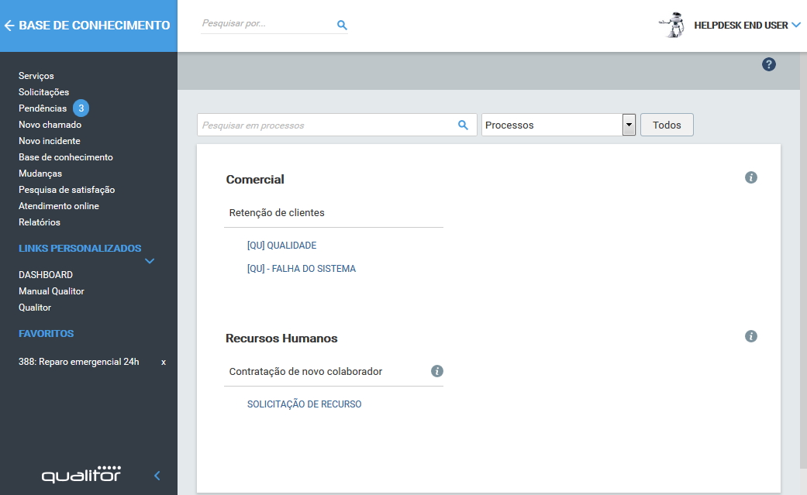807x495 pixels.
Task: Show info for Contratação de novo colaborador
Action: pyautogui.click(x=436, y=371)
